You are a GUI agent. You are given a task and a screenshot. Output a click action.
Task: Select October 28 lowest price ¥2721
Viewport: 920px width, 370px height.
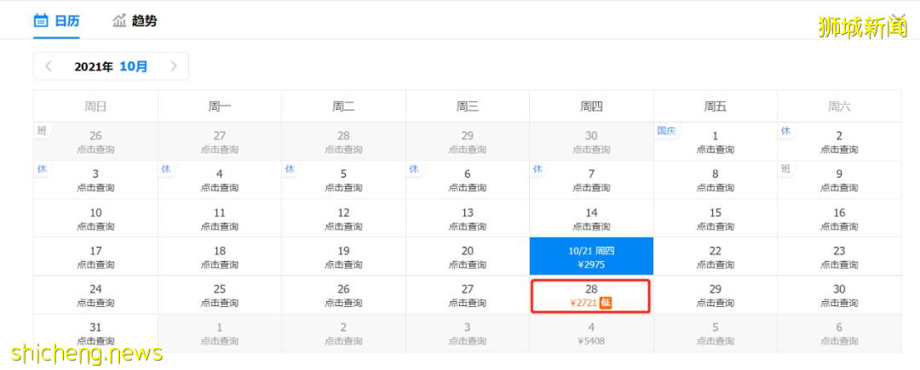point(591,296)
